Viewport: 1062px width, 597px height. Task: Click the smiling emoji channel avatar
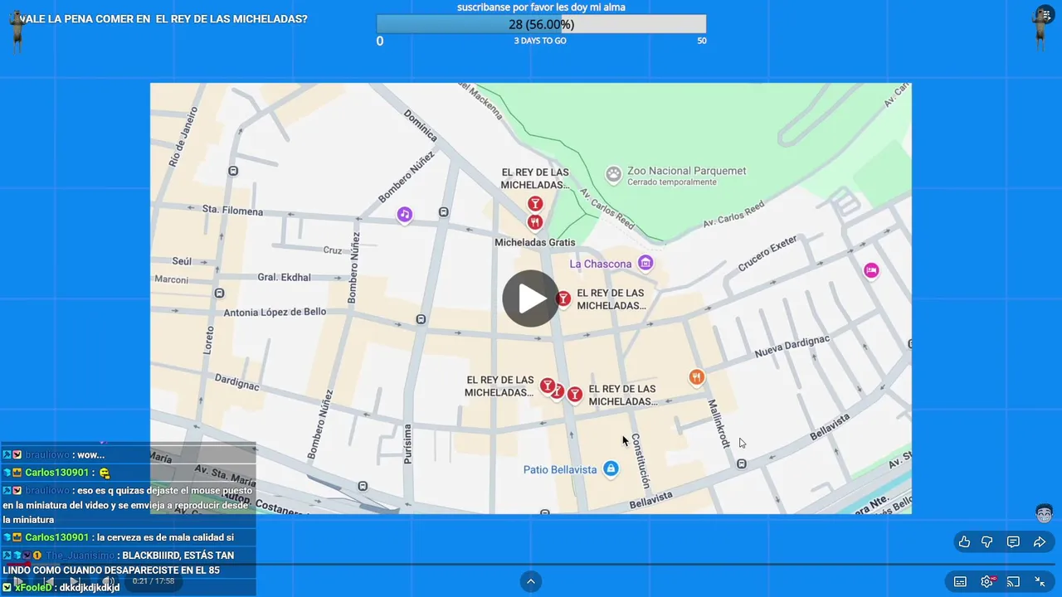[1045, 513]
